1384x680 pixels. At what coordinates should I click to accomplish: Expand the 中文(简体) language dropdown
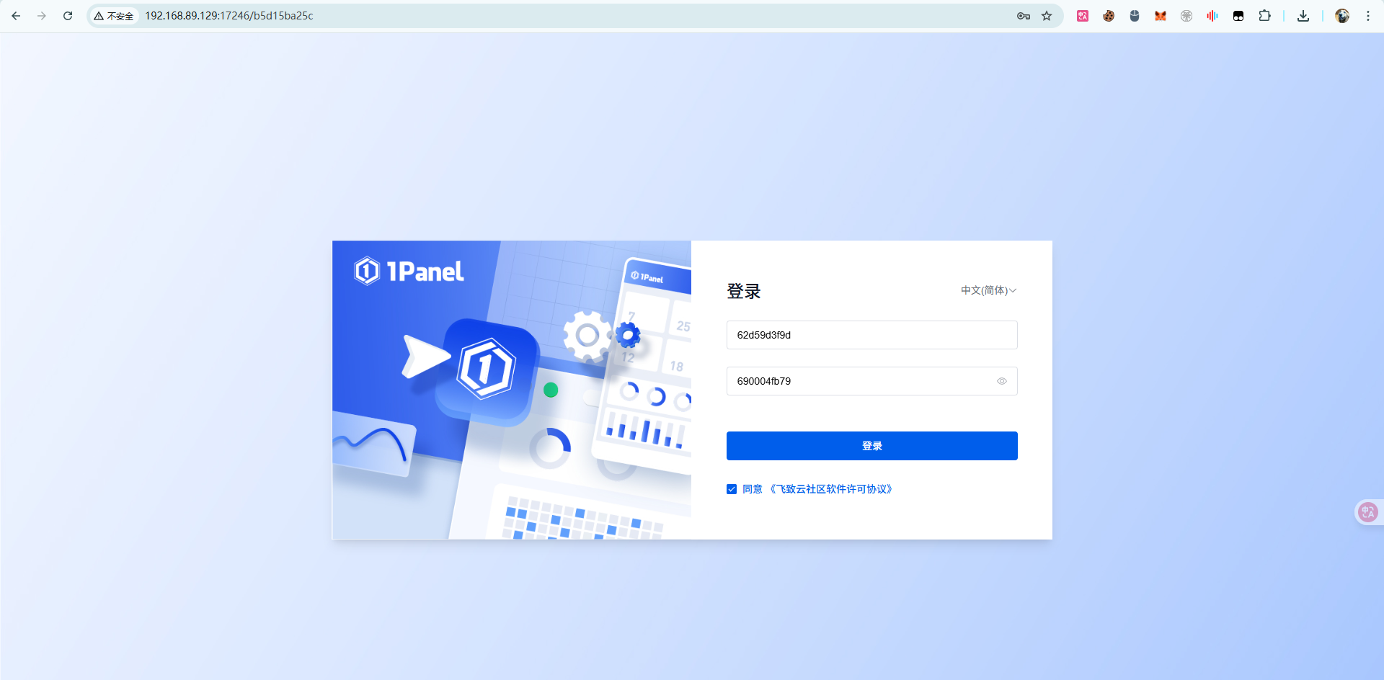tap(988, 290)
